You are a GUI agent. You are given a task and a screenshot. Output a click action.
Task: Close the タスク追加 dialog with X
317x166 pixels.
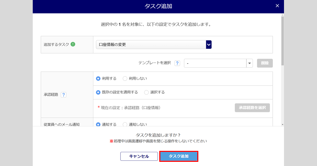click(x=277, y=6)
